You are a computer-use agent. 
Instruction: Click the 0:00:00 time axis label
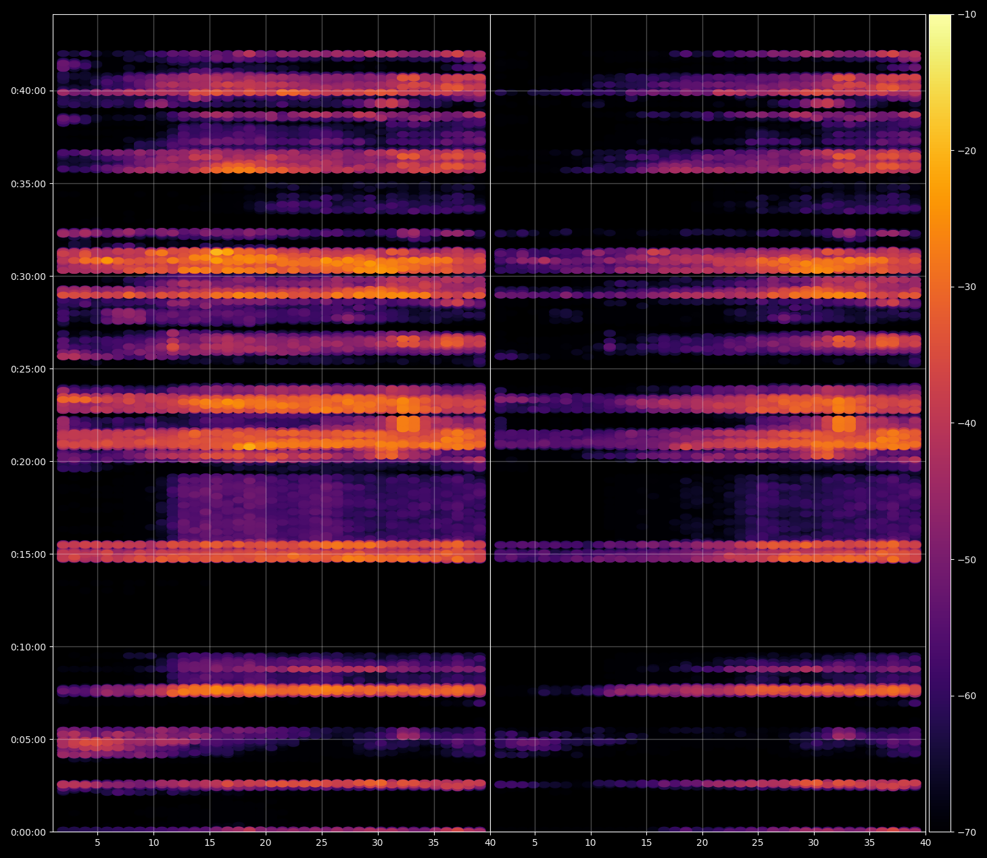point(28,832)
